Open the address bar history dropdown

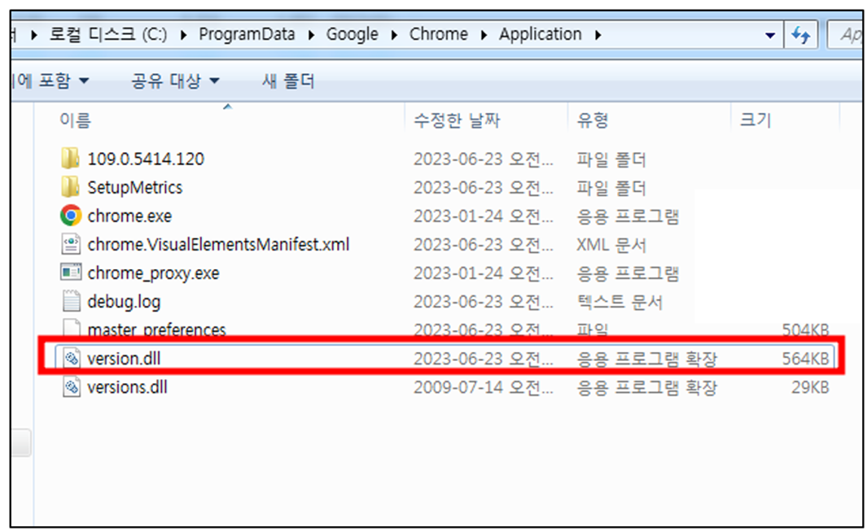pyautogui.click(x=769, y=35)
